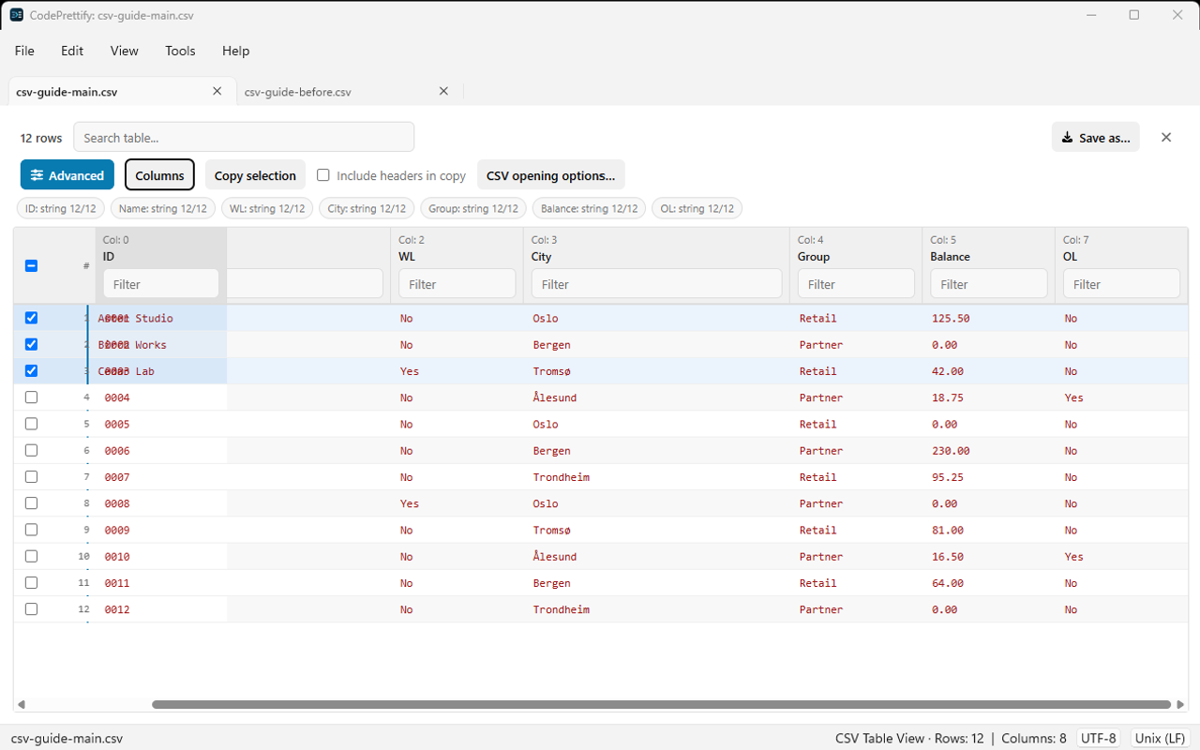Image resolution: width=1200 pixels, height=750 pixels.
Task: Check row 12 checkbox for ID 0012
Action: [x=31, y=609]
